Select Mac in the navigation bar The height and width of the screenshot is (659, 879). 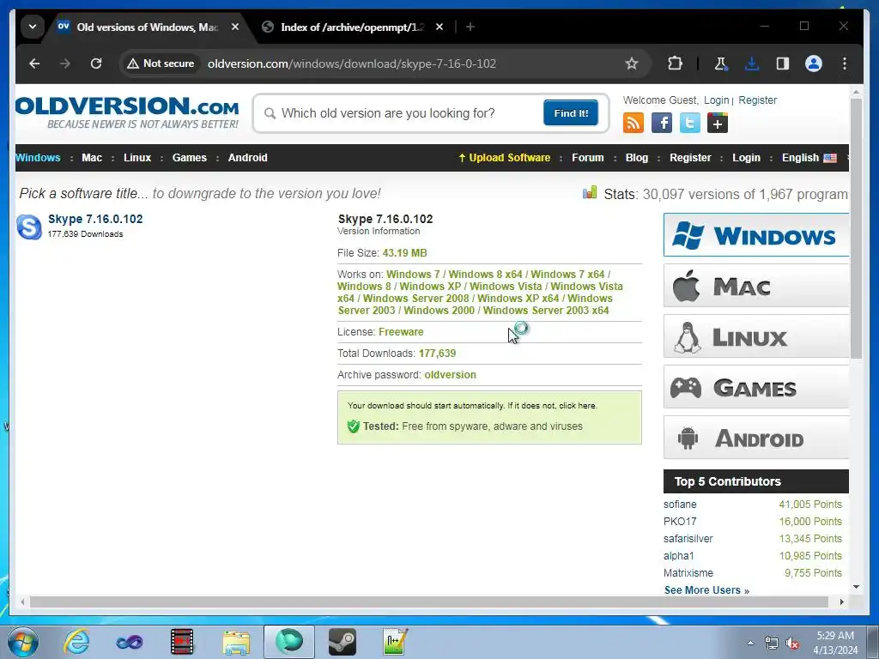(x=92, y=158)
